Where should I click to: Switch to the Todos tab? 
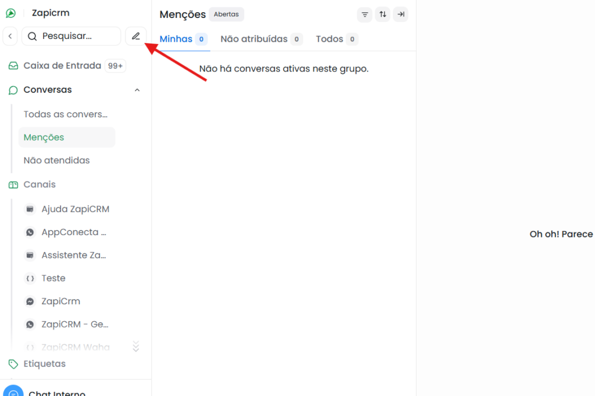point(329,39)
